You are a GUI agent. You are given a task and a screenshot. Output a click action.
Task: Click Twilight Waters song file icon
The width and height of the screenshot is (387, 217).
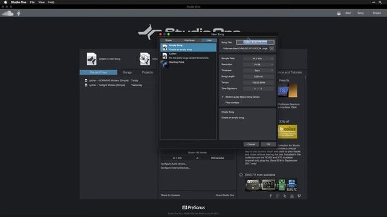tap(86, 85)
